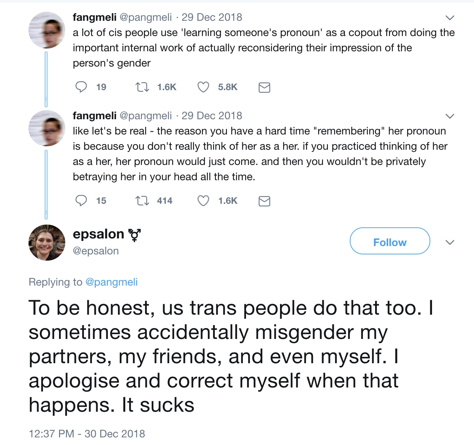The height and width of the screenshot is (445, 474).
Task: View fangmeli's avatar on the second tweet
Action: [47, 128]
